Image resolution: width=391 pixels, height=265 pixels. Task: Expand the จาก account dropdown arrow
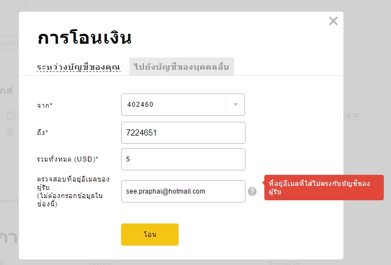235,105
